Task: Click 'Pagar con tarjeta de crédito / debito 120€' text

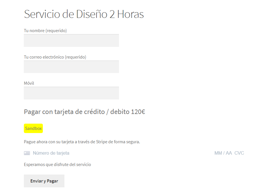Action: pos(84,112)
